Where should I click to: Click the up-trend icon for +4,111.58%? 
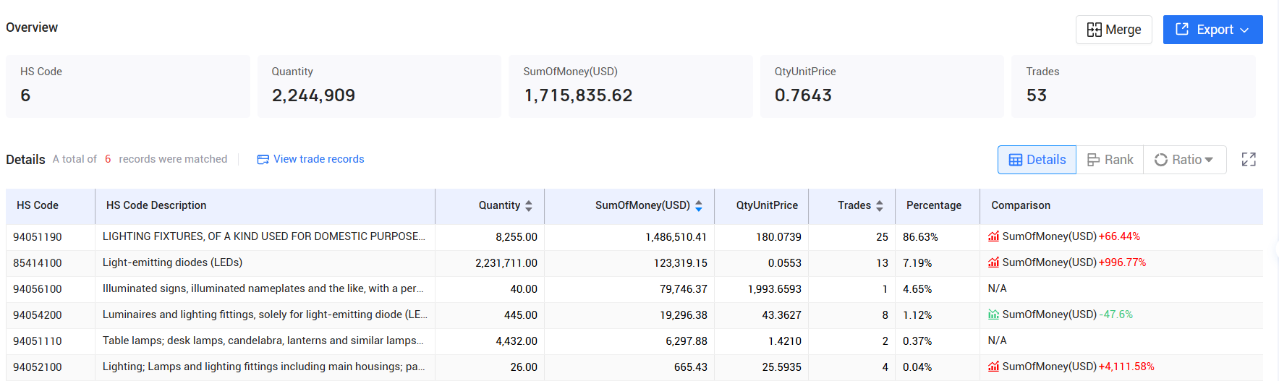[993, 367]
